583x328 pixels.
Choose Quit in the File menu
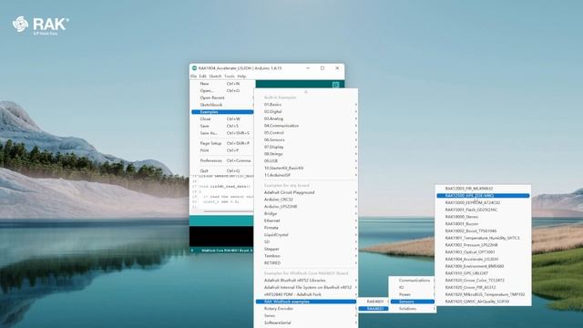222,170
